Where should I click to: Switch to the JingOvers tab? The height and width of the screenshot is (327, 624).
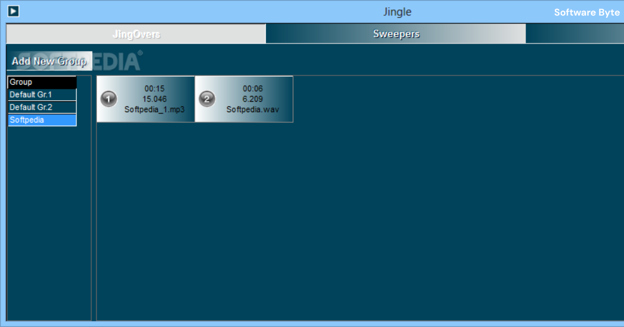[x=136, y=34]
